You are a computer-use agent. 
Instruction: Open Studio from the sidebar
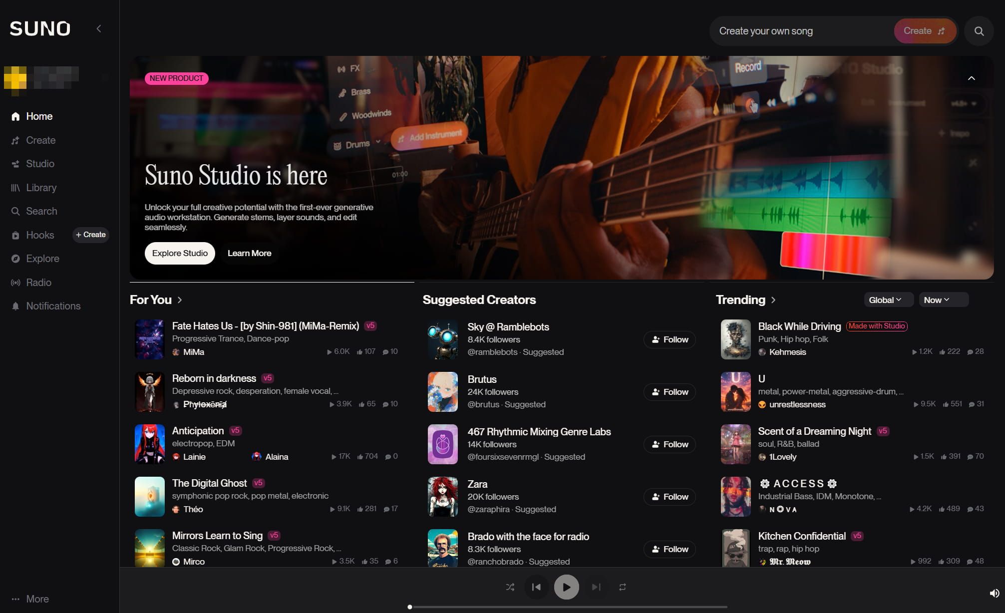click(40, 164)
